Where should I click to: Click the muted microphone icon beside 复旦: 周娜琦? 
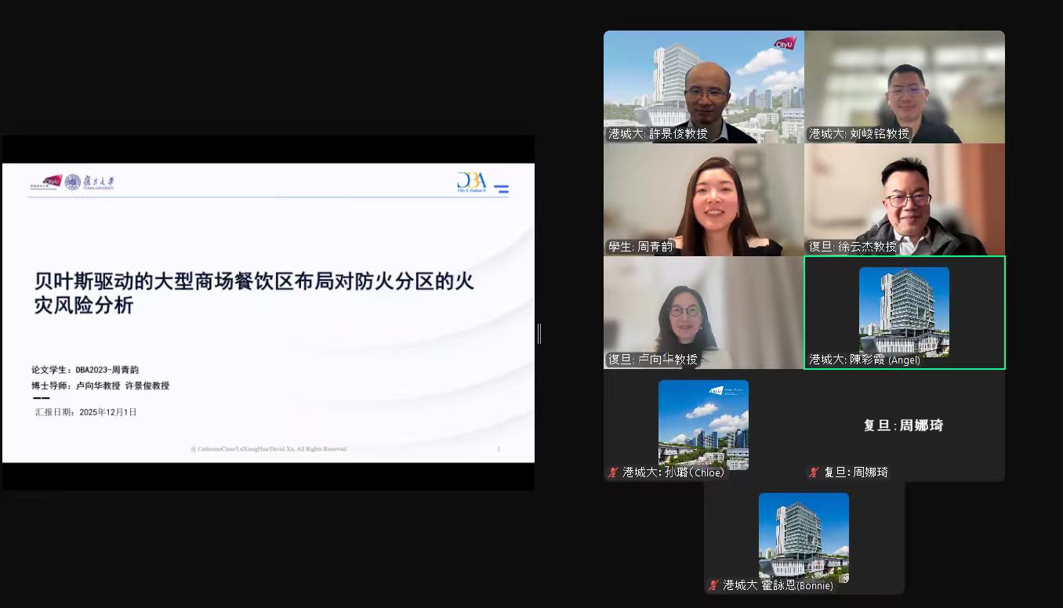click(814, 472)
